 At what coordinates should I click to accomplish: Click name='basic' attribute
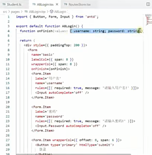coord(43,55)
